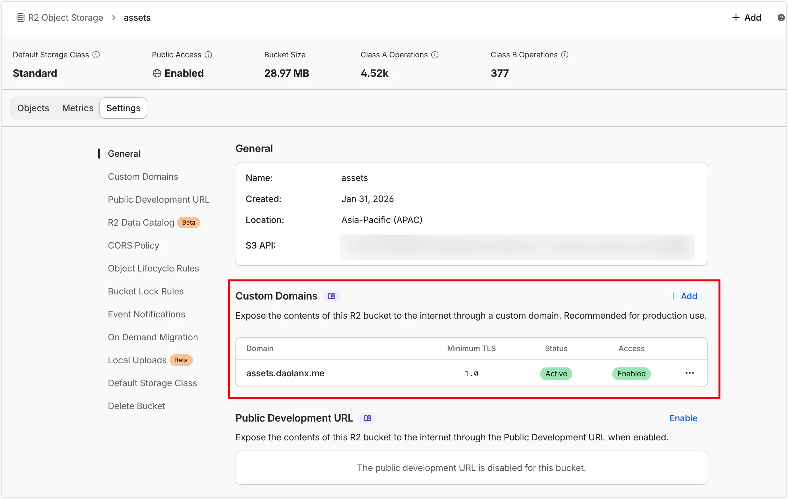This screenshot has height=499, width=788.
Task: Open Public Development URL docs book icon
Action: point(367,418)
